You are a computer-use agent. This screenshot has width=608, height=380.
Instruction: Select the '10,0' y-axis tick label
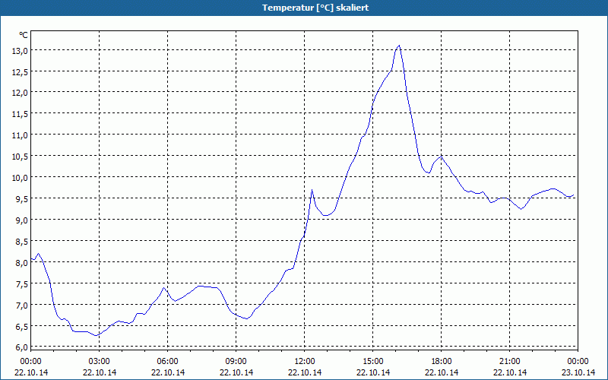[21, 178]
